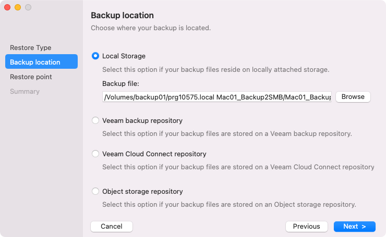The width and height of the screenshot is (386, 237).
Task: Select the Backup location sidebar step
Action: click(41, 62)
